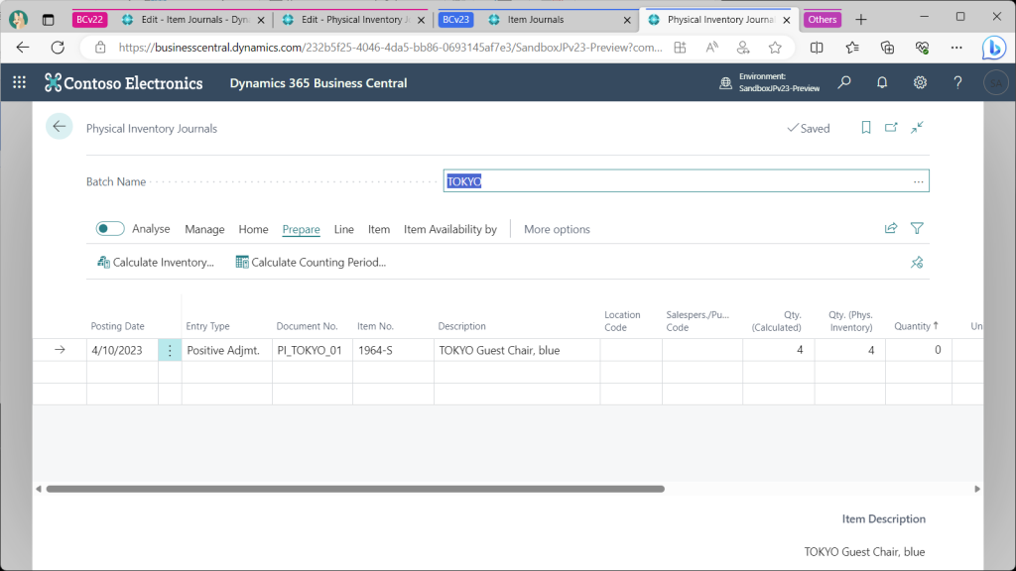Pin the action bar with the pin icon
Screen dimensions: 1016x571
point(917,262)
